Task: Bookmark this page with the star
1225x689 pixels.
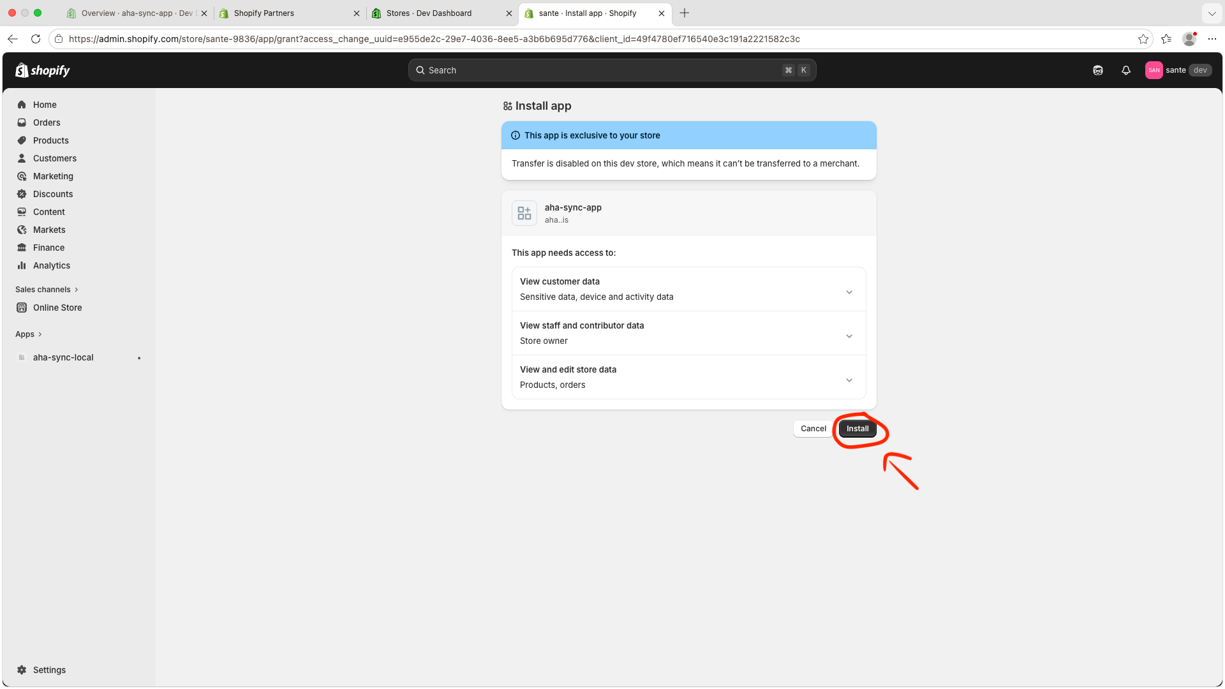Action: click(x=1143, y=39)
